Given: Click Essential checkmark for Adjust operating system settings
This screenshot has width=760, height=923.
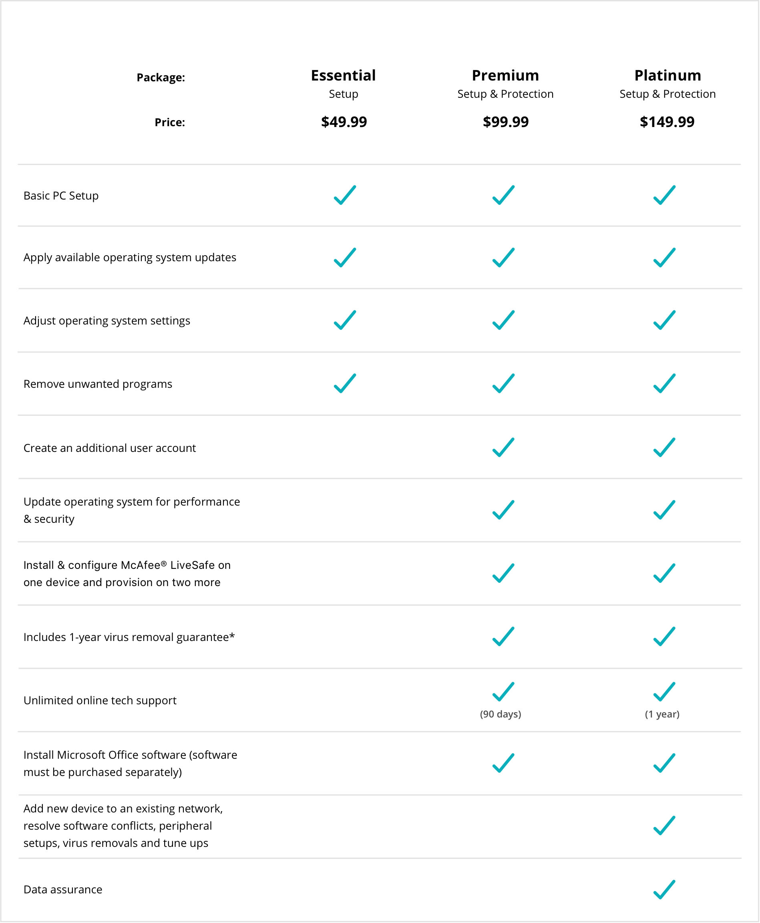Looking at the screenshot, I should pos(345,320).
